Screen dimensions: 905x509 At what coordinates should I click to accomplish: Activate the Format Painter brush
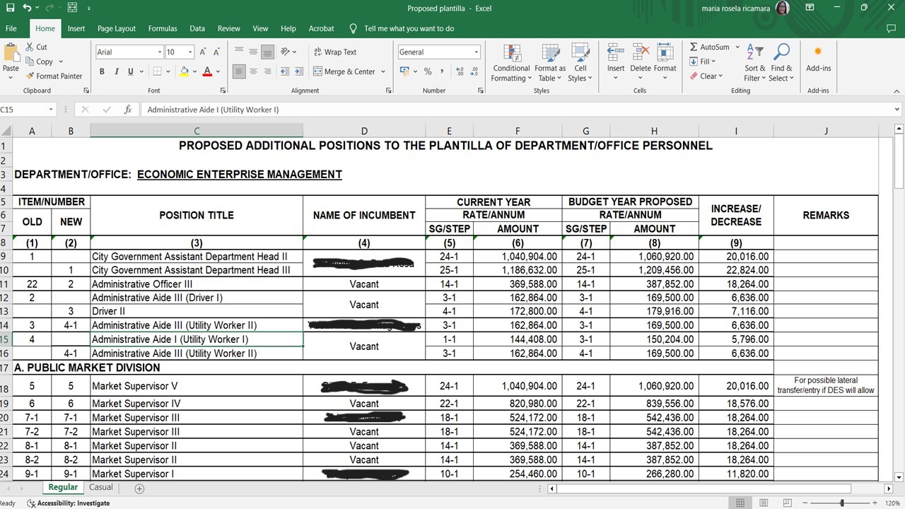pos(54,76)
